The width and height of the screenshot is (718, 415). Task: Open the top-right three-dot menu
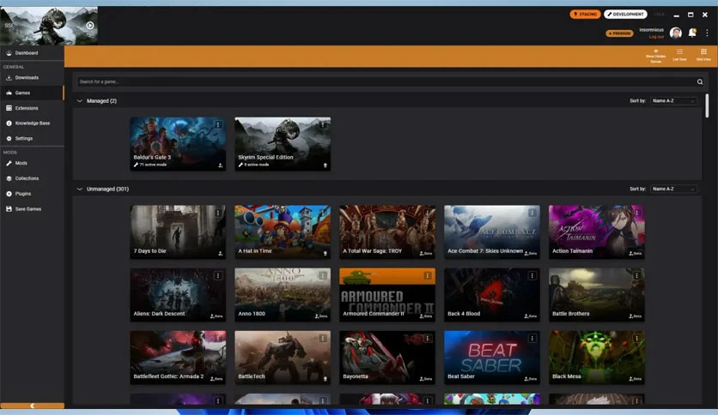point(707,33)
